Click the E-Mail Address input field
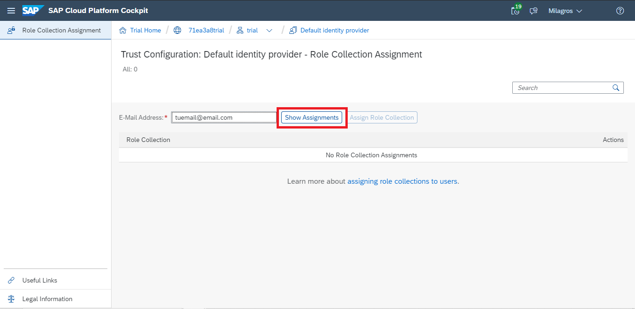Image resolution: width=635 pixels, height=309 pixels. coord(224,117)
